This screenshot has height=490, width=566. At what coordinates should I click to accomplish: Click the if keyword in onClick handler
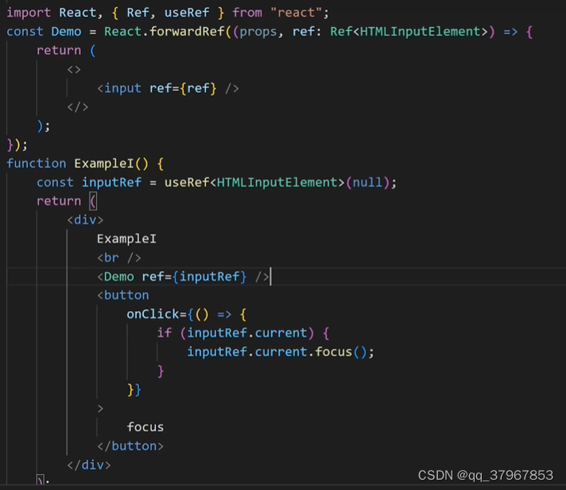pyautogui.click(x=164, y=332)
